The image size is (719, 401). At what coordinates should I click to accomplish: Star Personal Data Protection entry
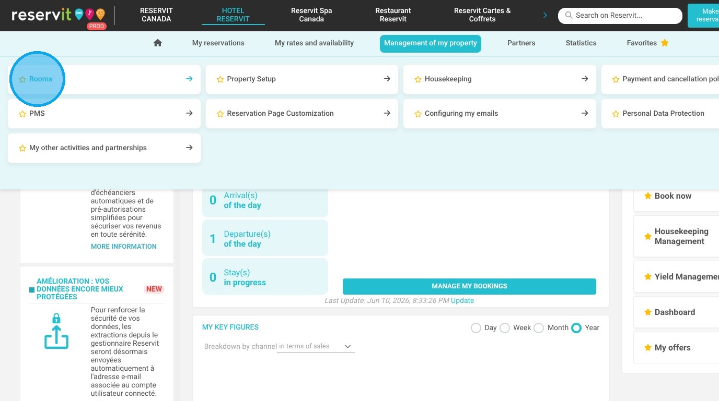[616, 114]
